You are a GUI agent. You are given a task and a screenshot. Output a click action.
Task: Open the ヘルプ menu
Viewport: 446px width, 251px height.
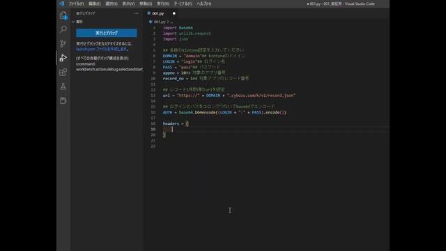[x=204, y=3]
